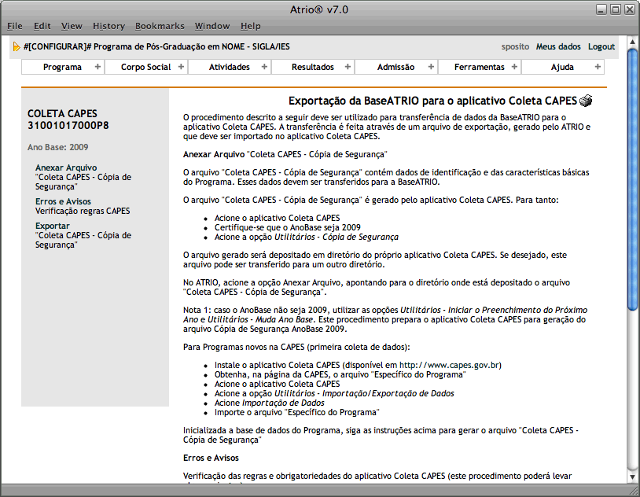Screen dimensions: 640x497
Task: Expand the Corpo Social plus sign
Action: point(181,67)
